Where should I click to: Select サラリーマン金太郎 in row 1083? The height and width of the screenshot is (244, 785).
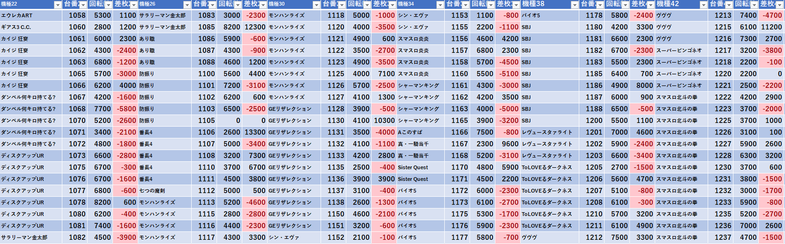coord(165,15)
